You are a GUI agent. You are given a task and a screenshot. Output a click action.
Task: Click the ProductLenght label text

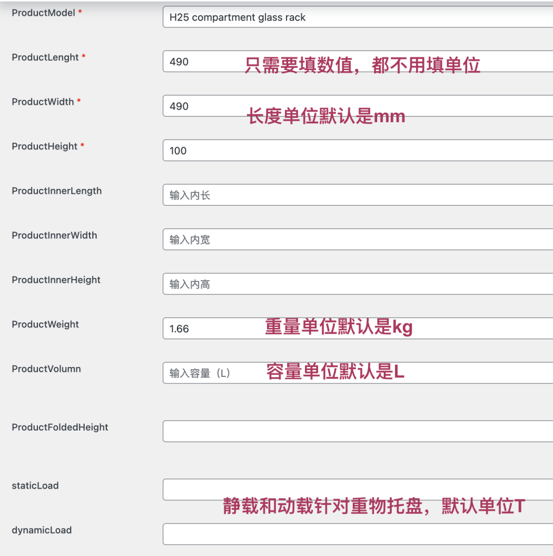(x=45, y=57)
